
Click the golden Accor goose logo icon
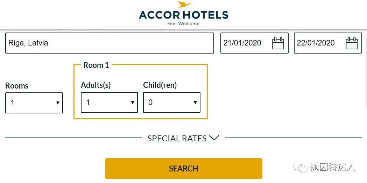pos(184,5)
